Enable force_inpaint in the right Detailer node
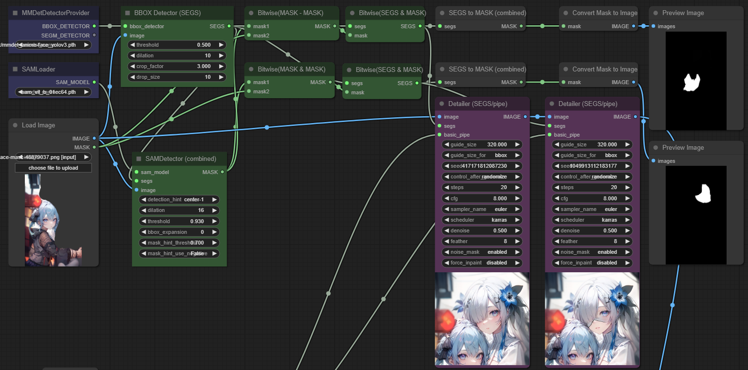 (592, 263)
